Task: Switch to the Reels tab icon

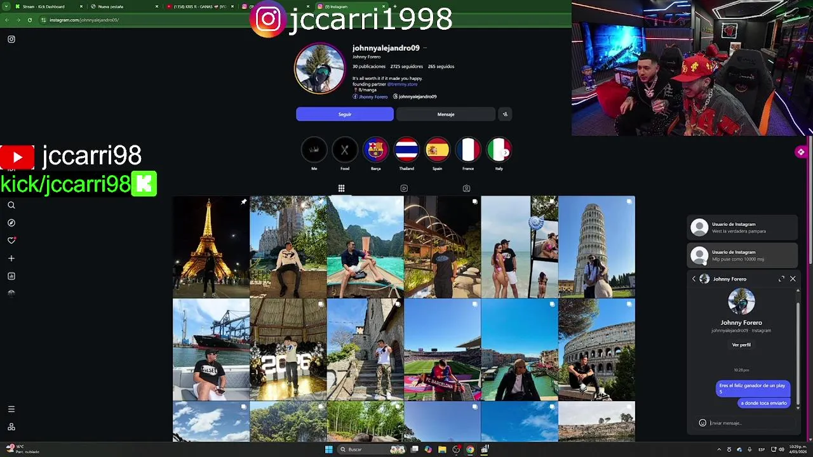Action: coord(404,189)
